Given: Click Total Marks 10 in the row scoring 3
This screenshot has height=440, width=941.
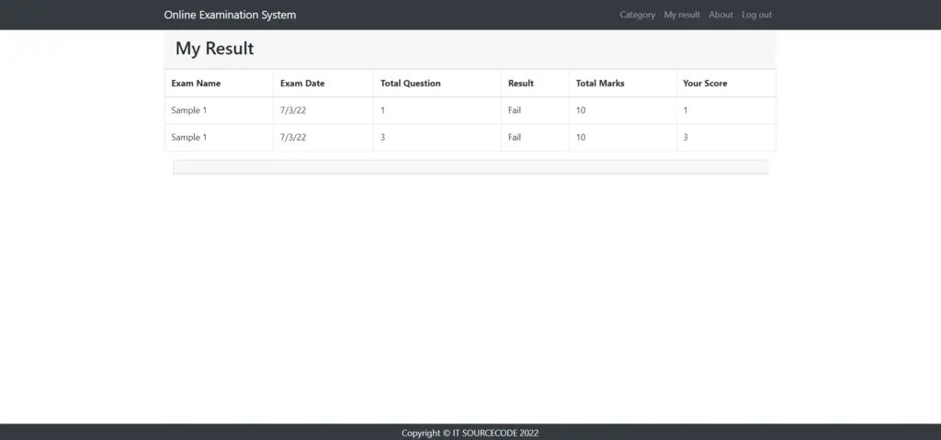Looking at the screenshot, I should [581, 138].
